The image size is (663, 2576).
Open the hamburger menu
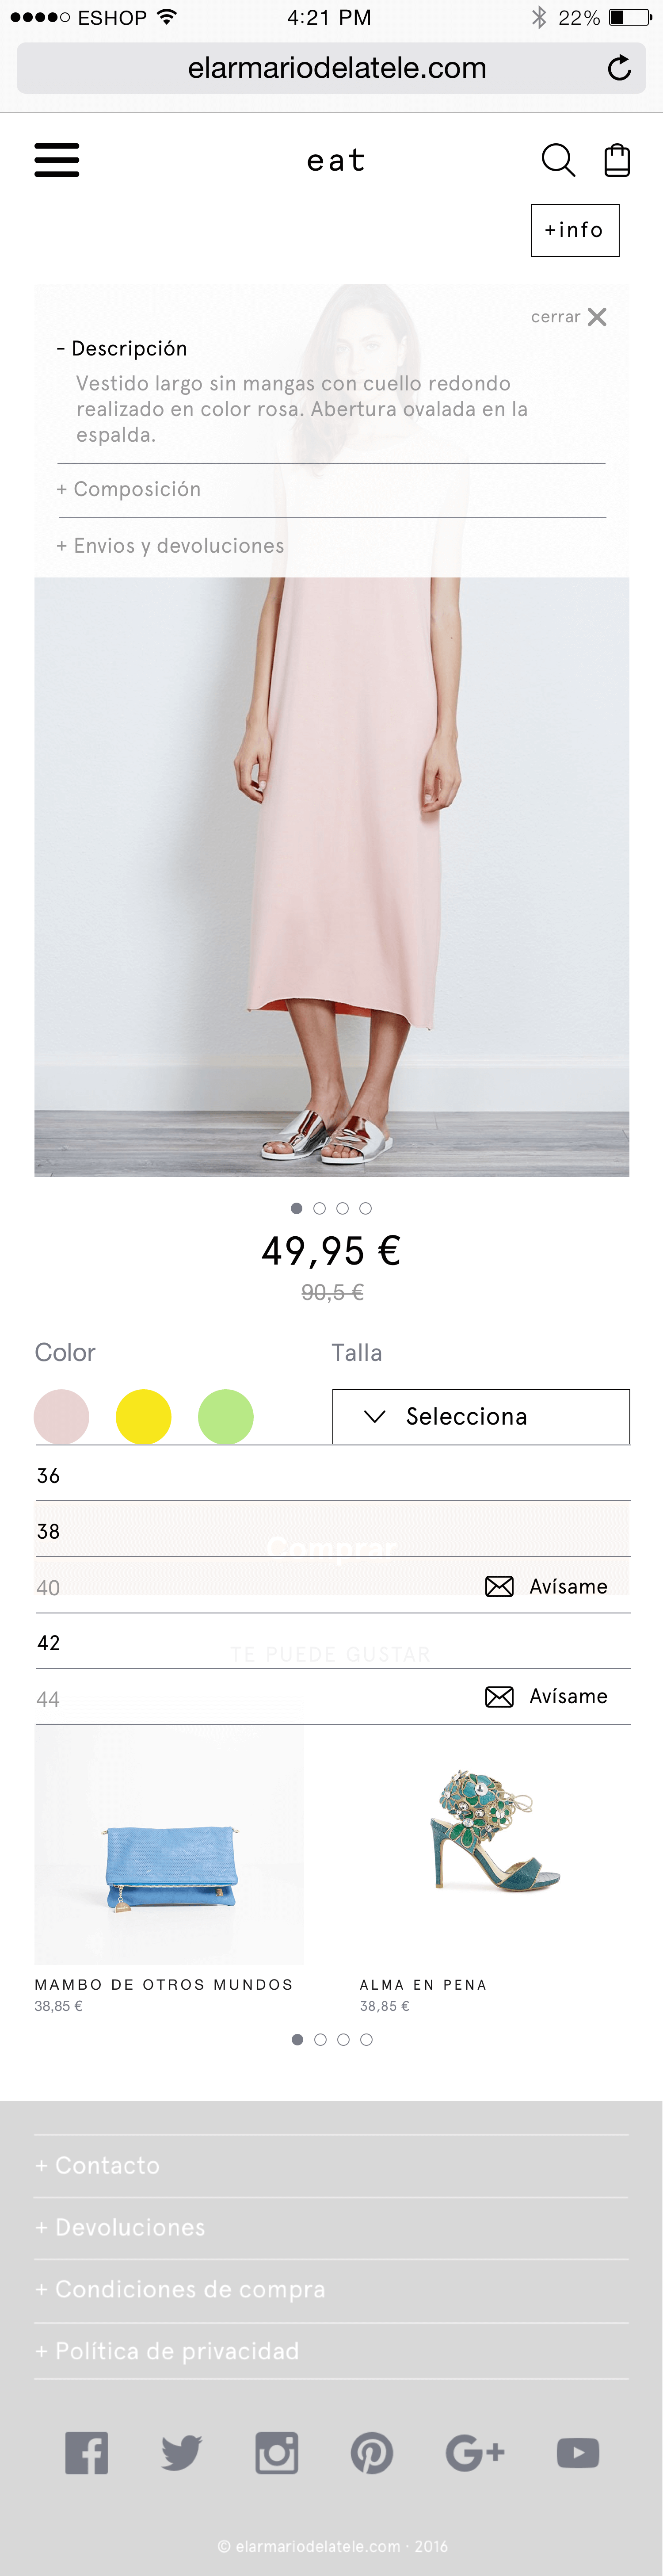[x=57, y=160]
